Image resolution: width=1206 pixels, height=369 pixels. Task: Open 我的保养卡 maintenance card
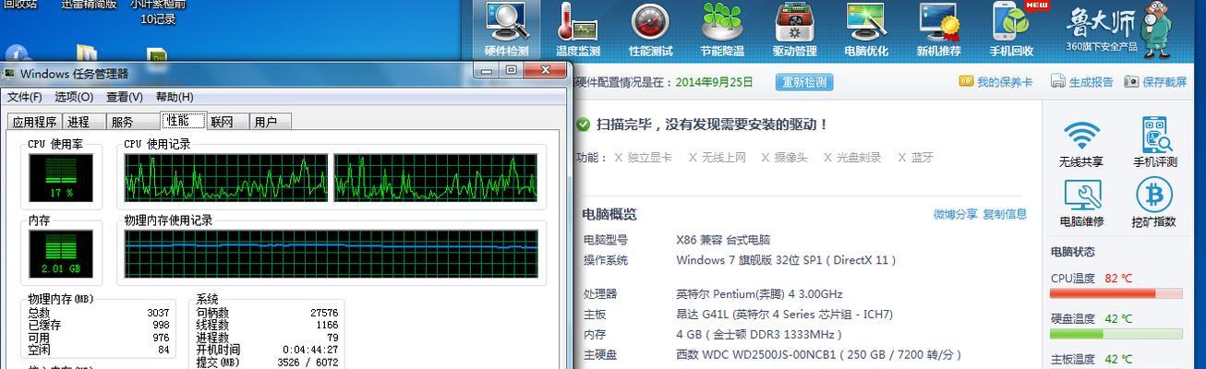point(995,82)
